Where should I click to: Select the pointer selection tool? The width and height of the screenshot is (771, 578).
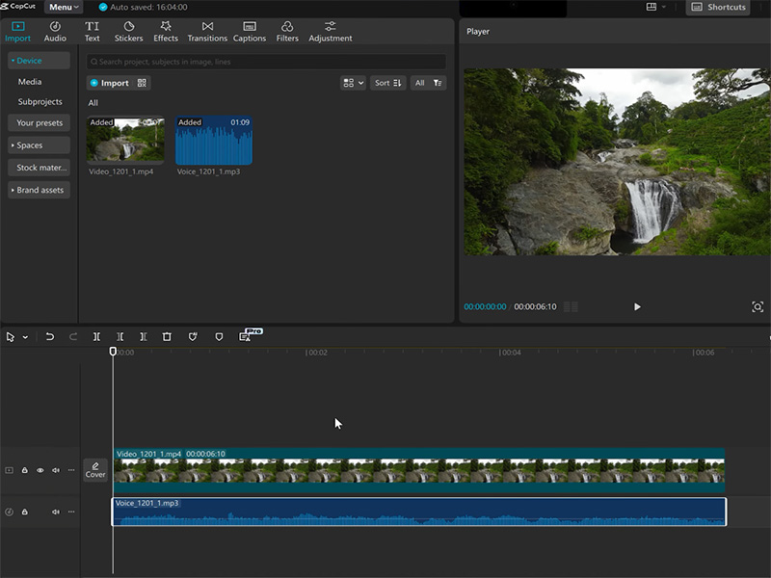click(x=11, y=336)
